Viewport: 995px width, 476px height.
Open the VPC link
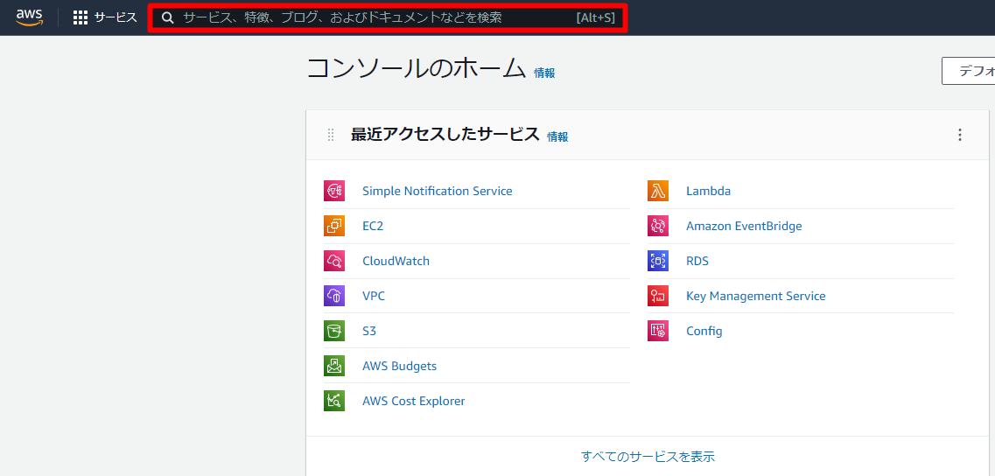(x=373, y=296)
